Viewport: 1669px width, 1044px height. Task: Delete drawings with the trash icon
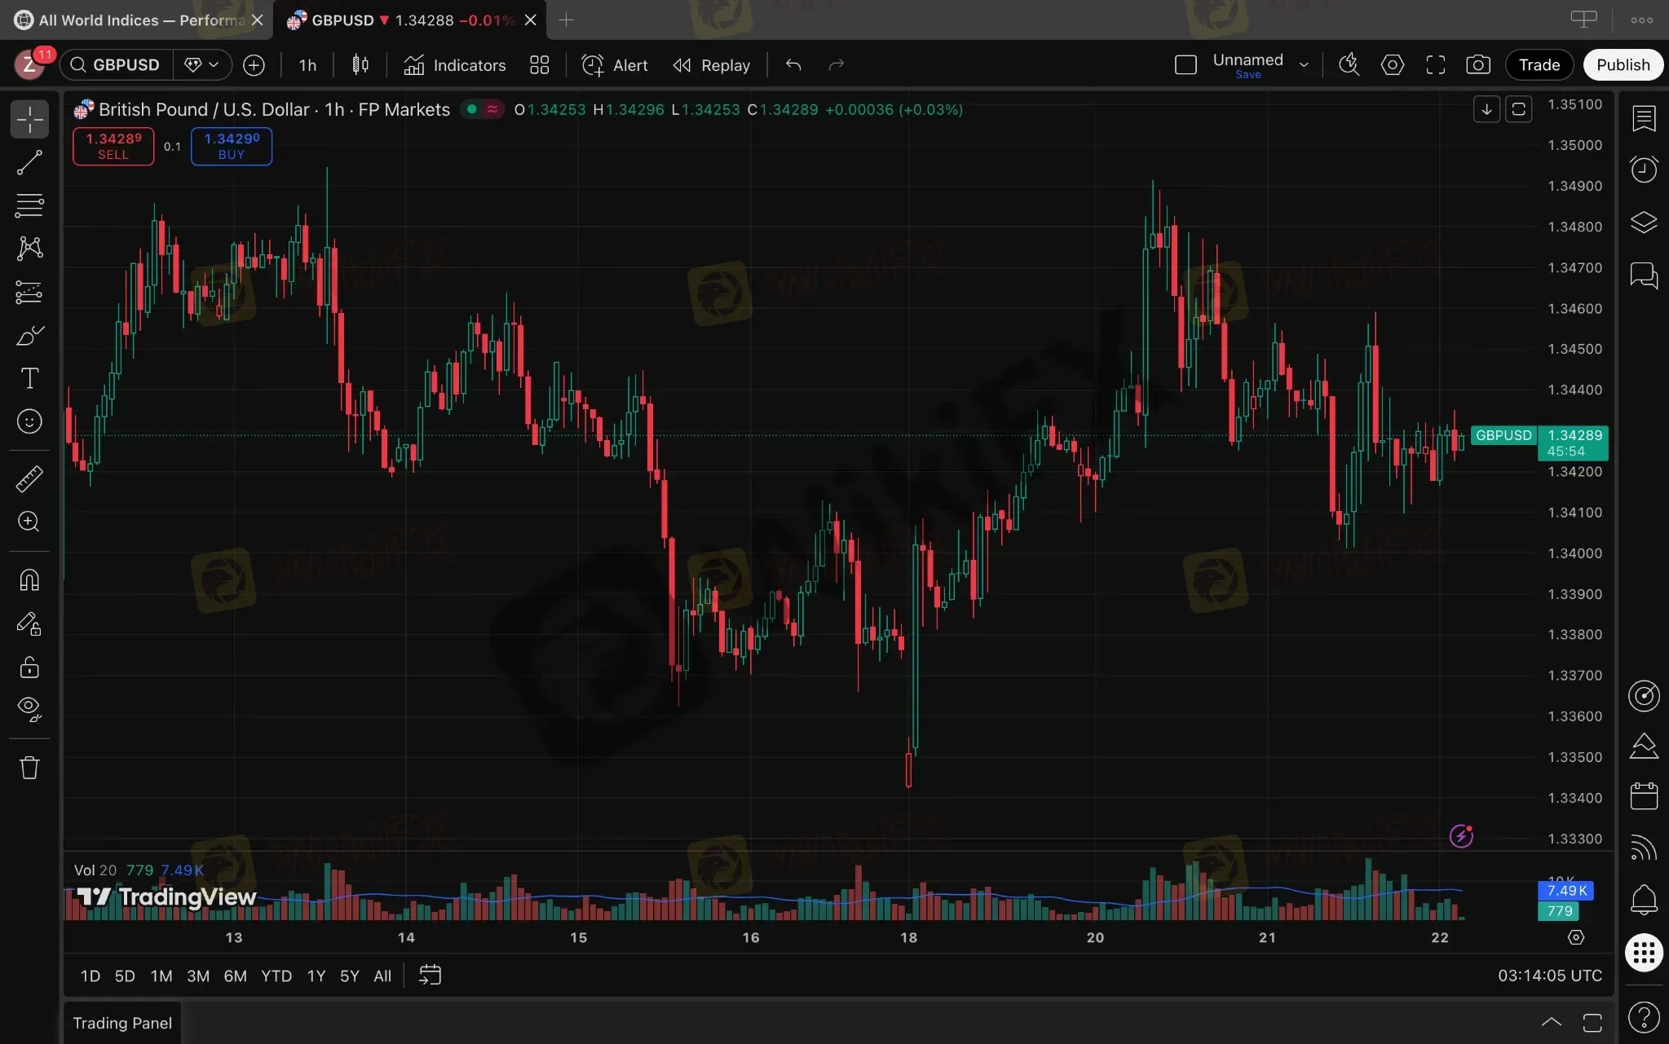[29, 767]
